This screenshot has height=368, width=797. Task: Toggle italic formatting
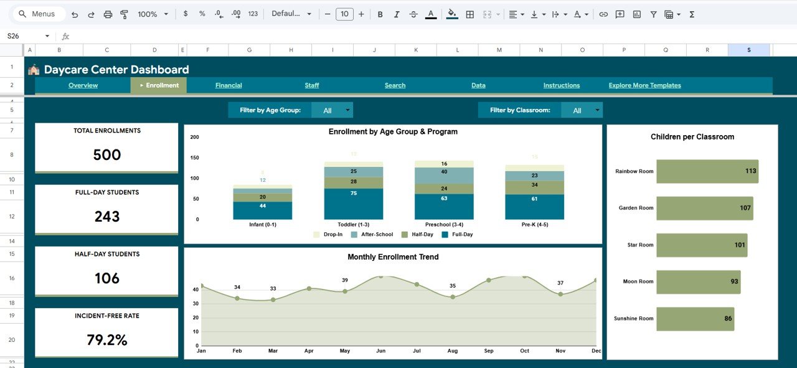(x=397, y=14)
